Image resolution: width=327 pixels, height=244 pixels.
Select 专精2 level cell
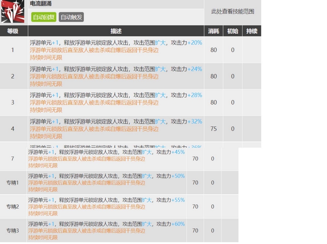[x=13, y=207]
